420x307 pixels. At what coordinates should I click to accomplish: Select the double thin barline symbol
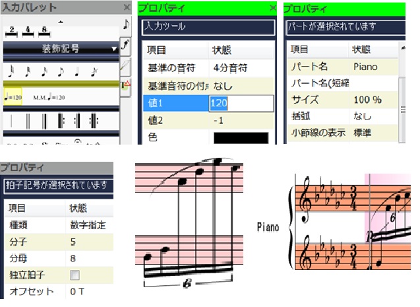click(x=29, y=121)
